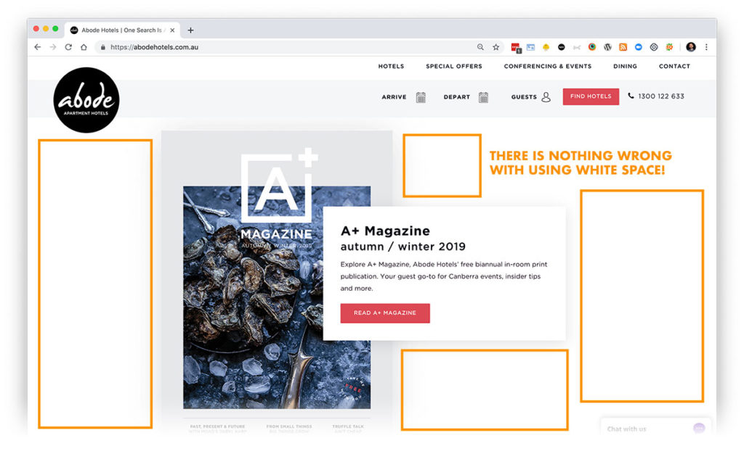Open the black circular extension

[562, 47]
